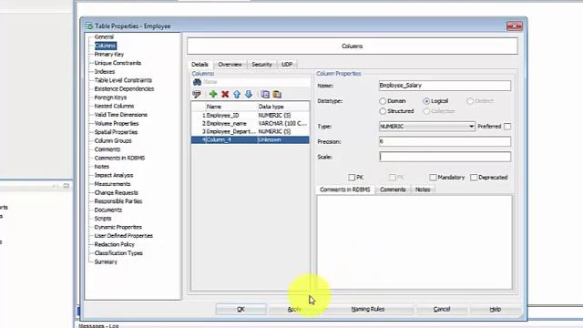This screenshot has width=583, height=328.
Task: Open General in the properties tree
Action: pos(104,36)
